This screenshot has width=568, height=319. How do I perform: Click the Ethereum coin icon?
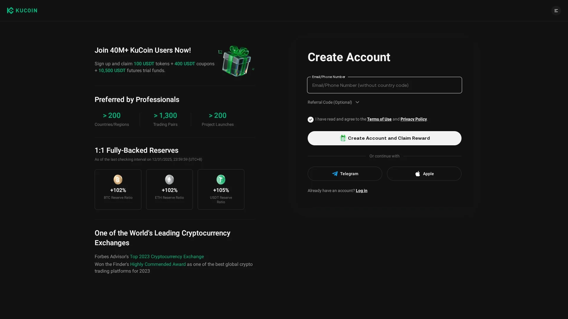[x=170, y=179]
